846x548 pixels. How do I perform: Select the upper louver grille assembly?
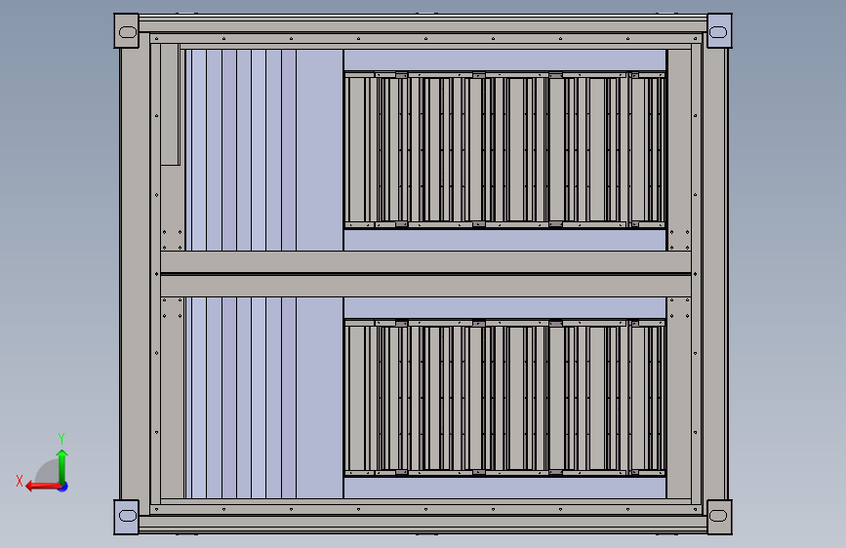point(505,150)
